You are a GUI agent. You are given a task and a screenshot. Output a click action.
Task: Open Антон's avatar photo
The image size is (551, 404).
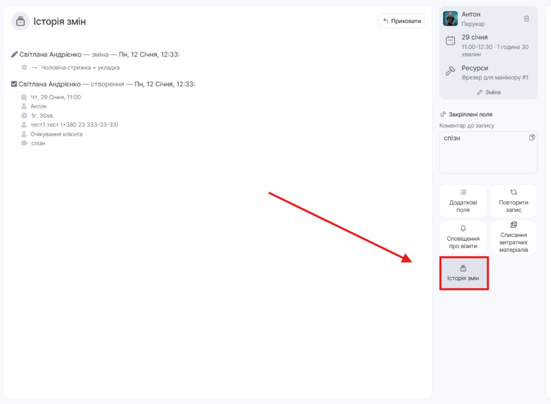click(x=450, y=19)
